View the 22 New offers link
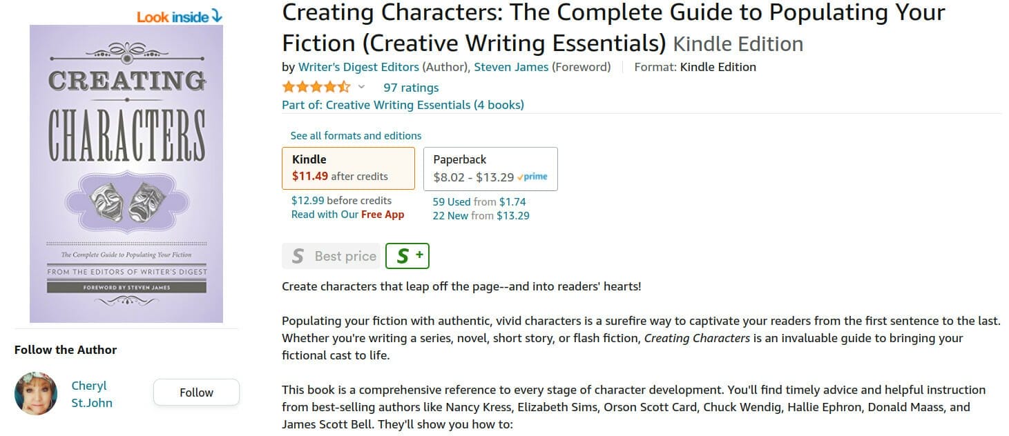Viewport: 1009px width, 436px height. point(452,216)
